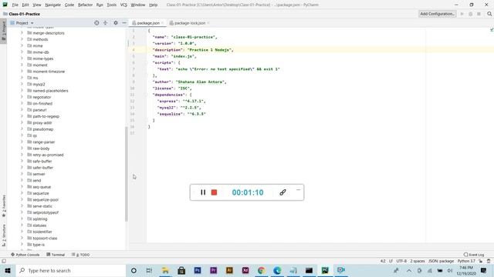Stop the recording with the red square
The height and width of the screenshot is (277, 494).
(x=214, y=192)
